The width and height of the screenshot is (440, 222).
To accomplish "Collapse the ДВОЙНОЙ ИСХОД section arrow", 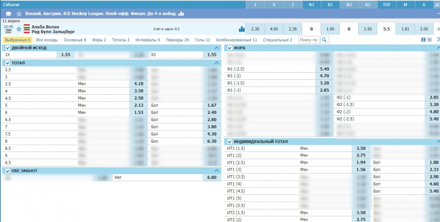I will (217, 48).
